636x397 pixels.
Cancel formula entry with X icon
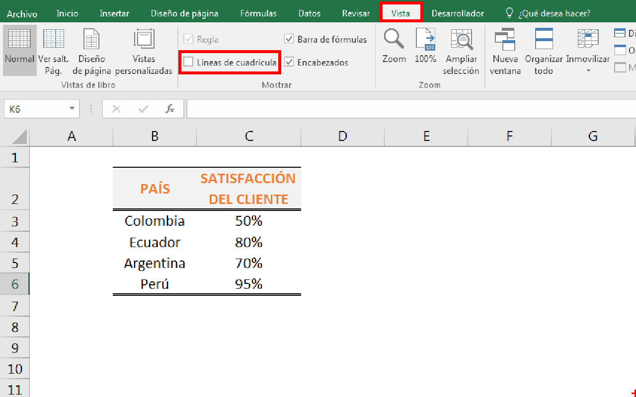(116, 109)
